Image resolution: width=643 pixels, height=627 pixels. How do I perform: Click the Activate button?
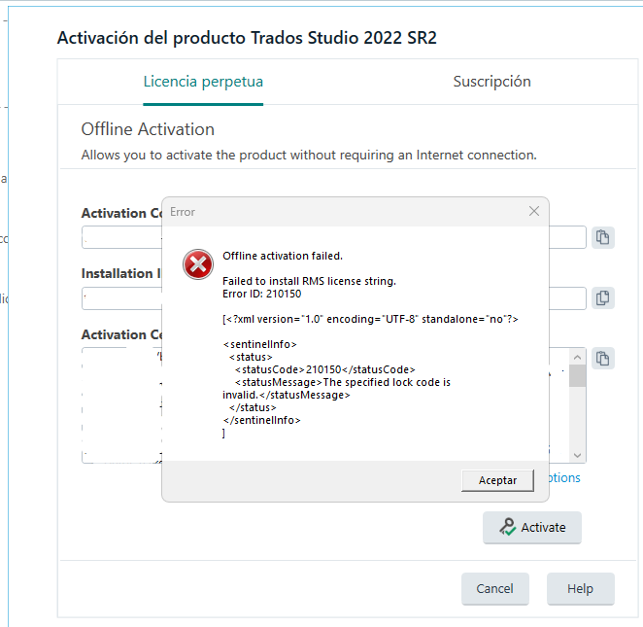pyautogui.click(x=532, y=527)
